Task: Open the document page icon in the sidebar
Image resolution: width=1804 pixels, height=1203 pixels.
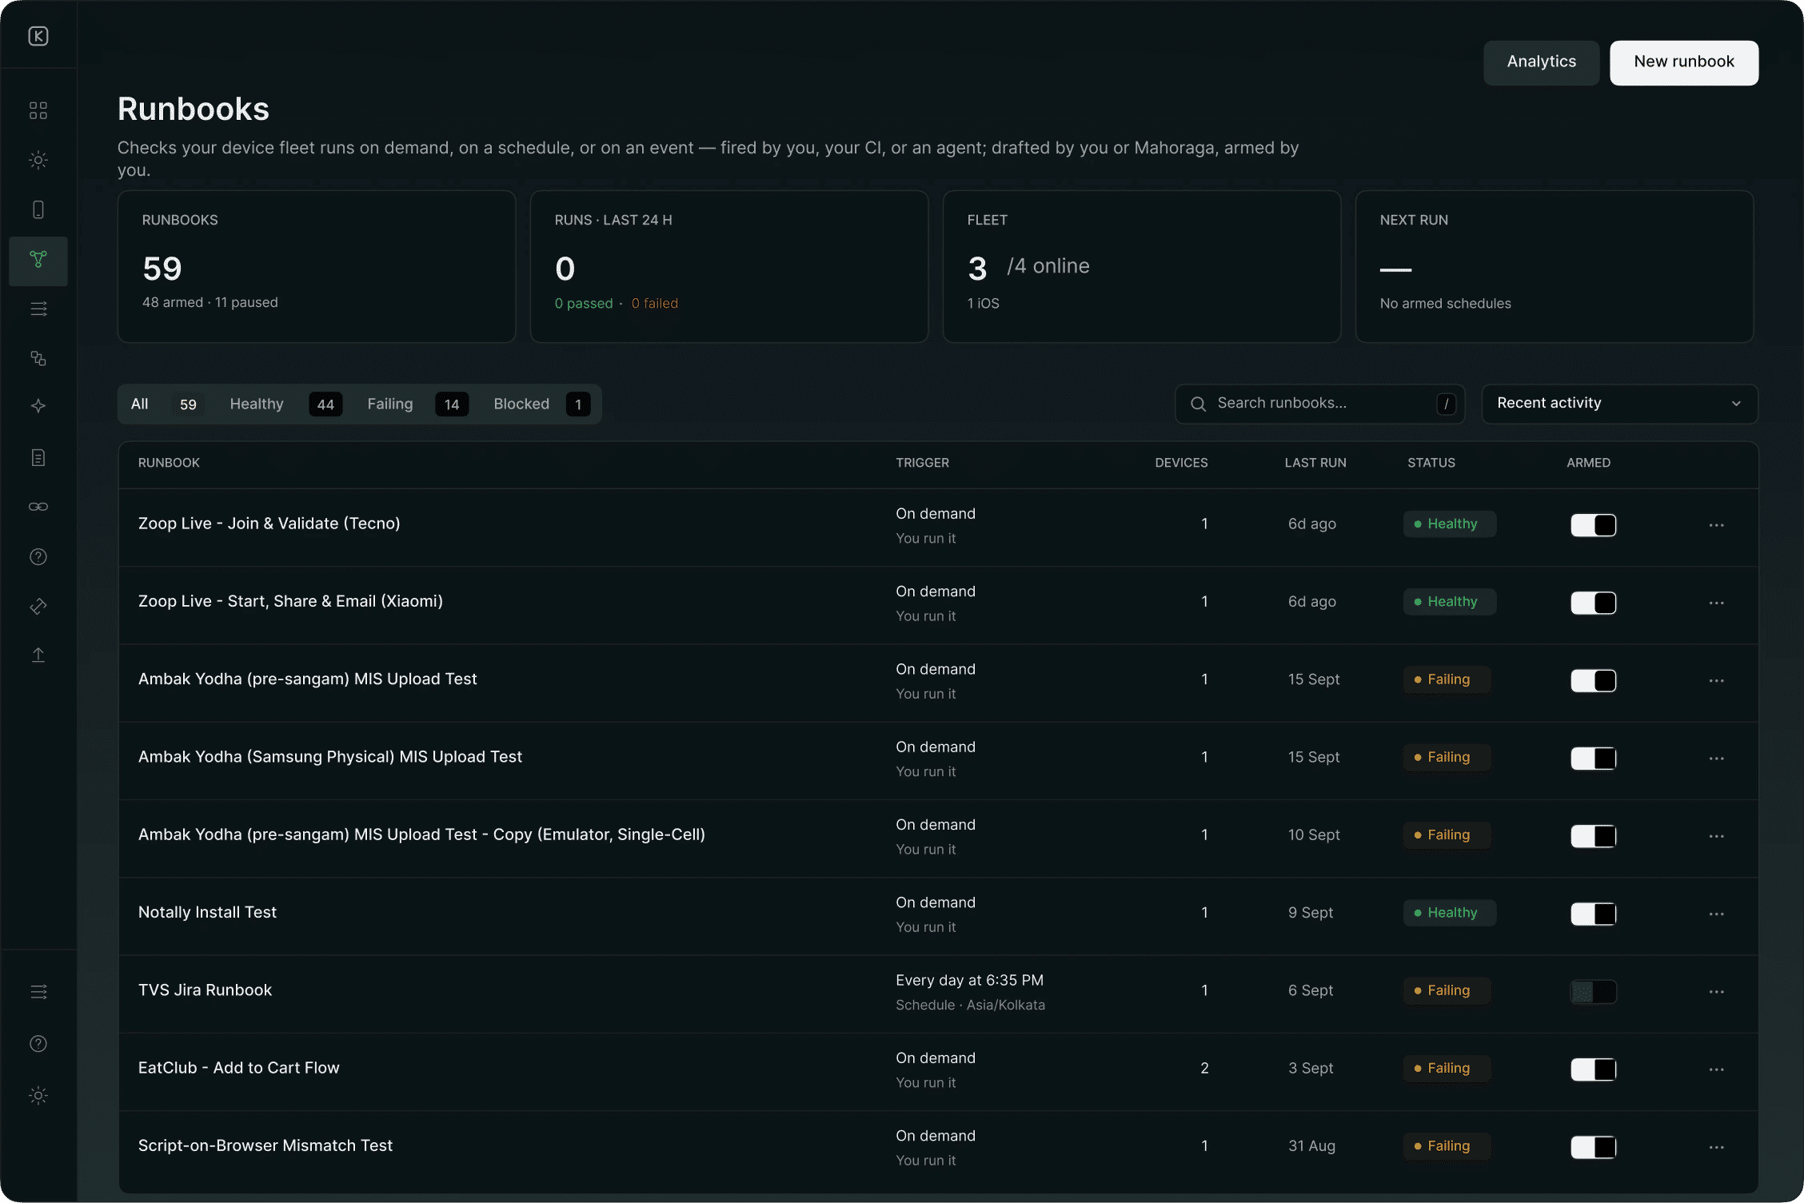Action: (x=38, y=457)
